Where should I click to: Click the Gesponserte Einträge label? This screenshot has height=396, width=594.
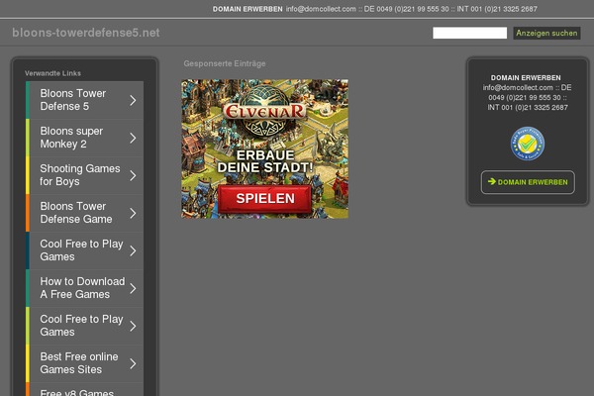[225, 63]
